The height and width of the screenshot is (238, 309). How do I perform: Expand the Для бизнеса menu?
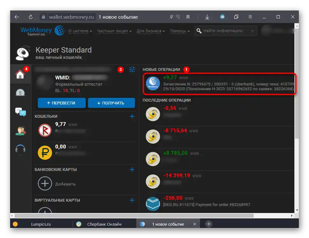pos(151,31)
